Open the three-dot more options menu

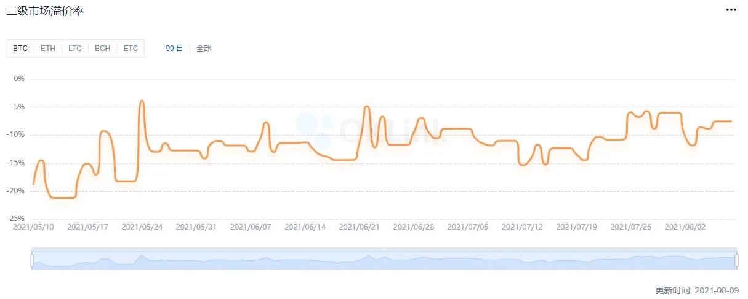pyautogui.click(x=731, y=10)
